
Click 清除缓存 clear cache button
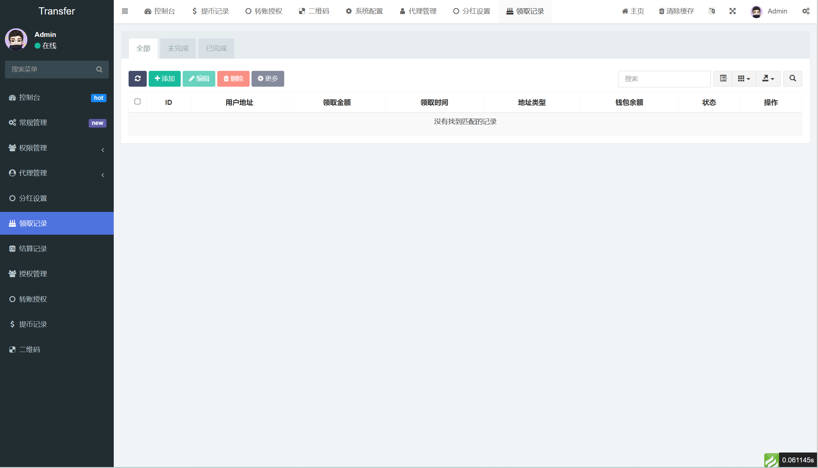click(676, 11)
